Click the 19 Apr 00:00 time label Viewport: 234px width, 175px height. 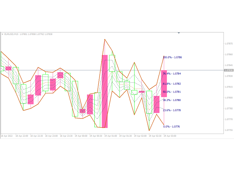tap(81, 136)
